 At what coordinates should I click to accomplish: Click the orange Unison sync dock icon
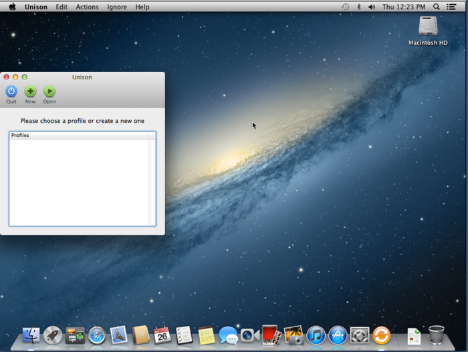(381, 335)
